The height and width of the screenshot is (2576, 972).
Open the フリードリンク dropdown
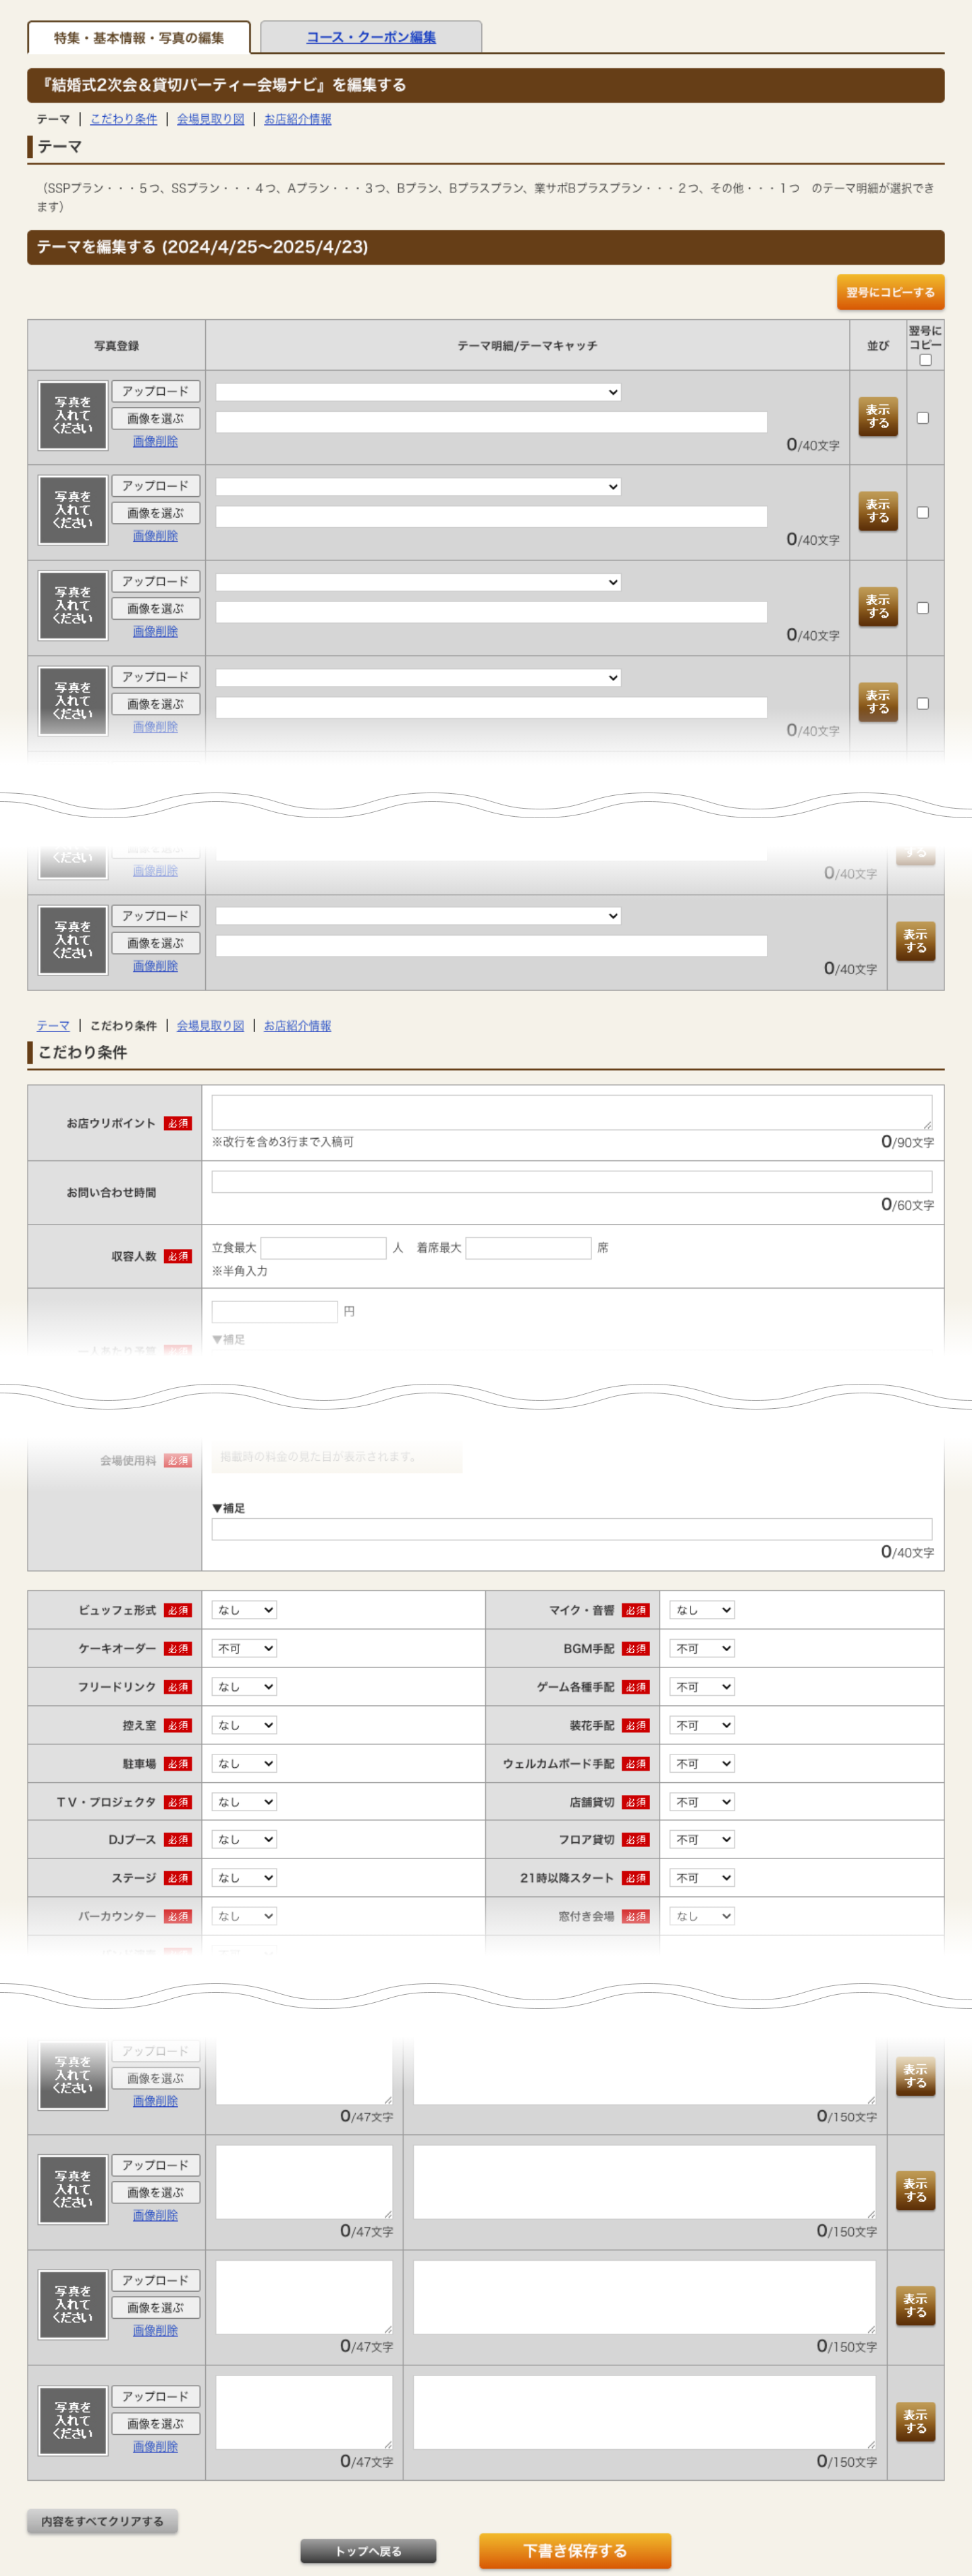[x=244, y=1687]
